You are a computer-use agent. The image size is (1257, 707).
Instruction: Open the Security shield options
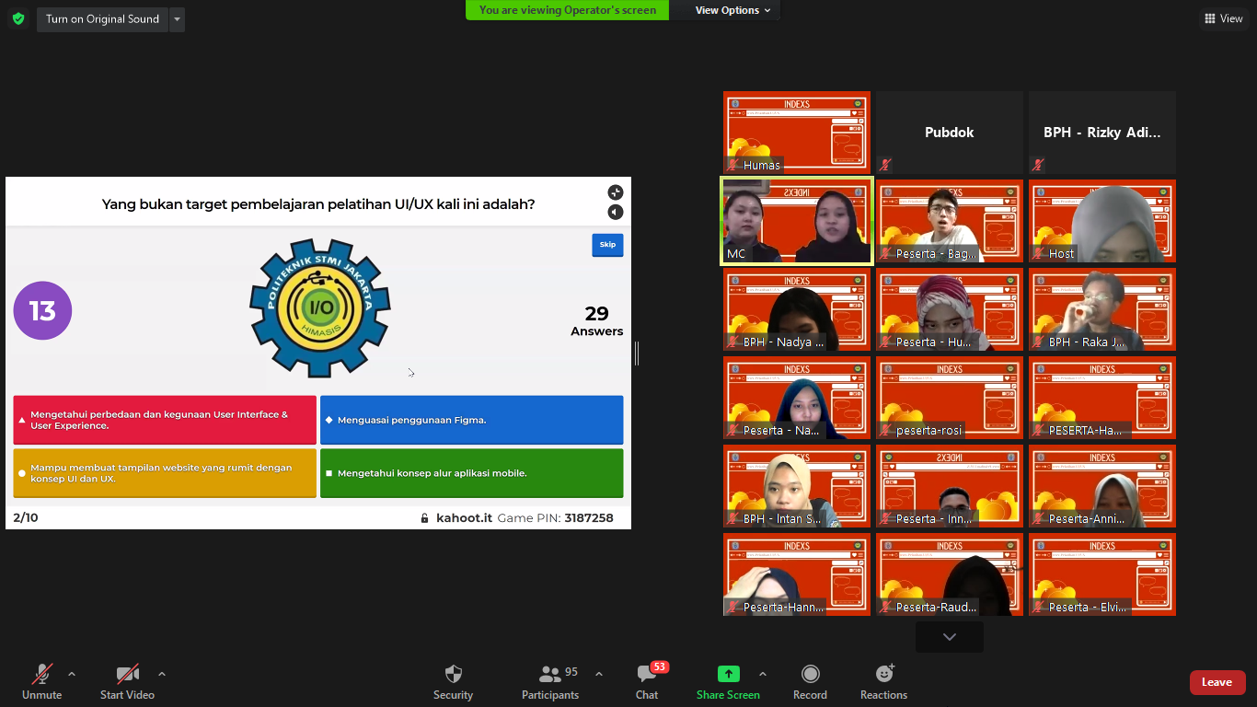[x=453, y=682]
